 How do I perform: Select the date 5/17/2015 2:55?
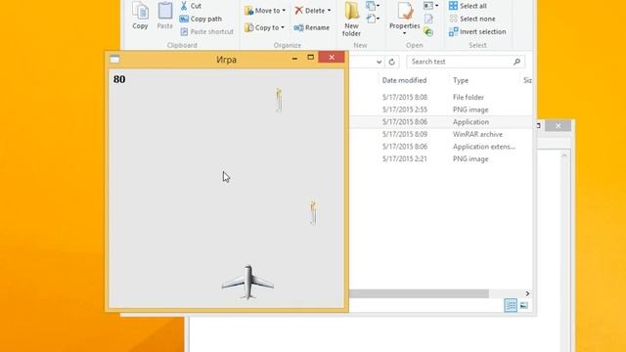point(404,110)
